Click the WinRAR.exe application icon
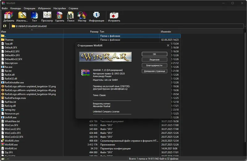Viewport: 247px width, 161px height. tap(2, 144)
